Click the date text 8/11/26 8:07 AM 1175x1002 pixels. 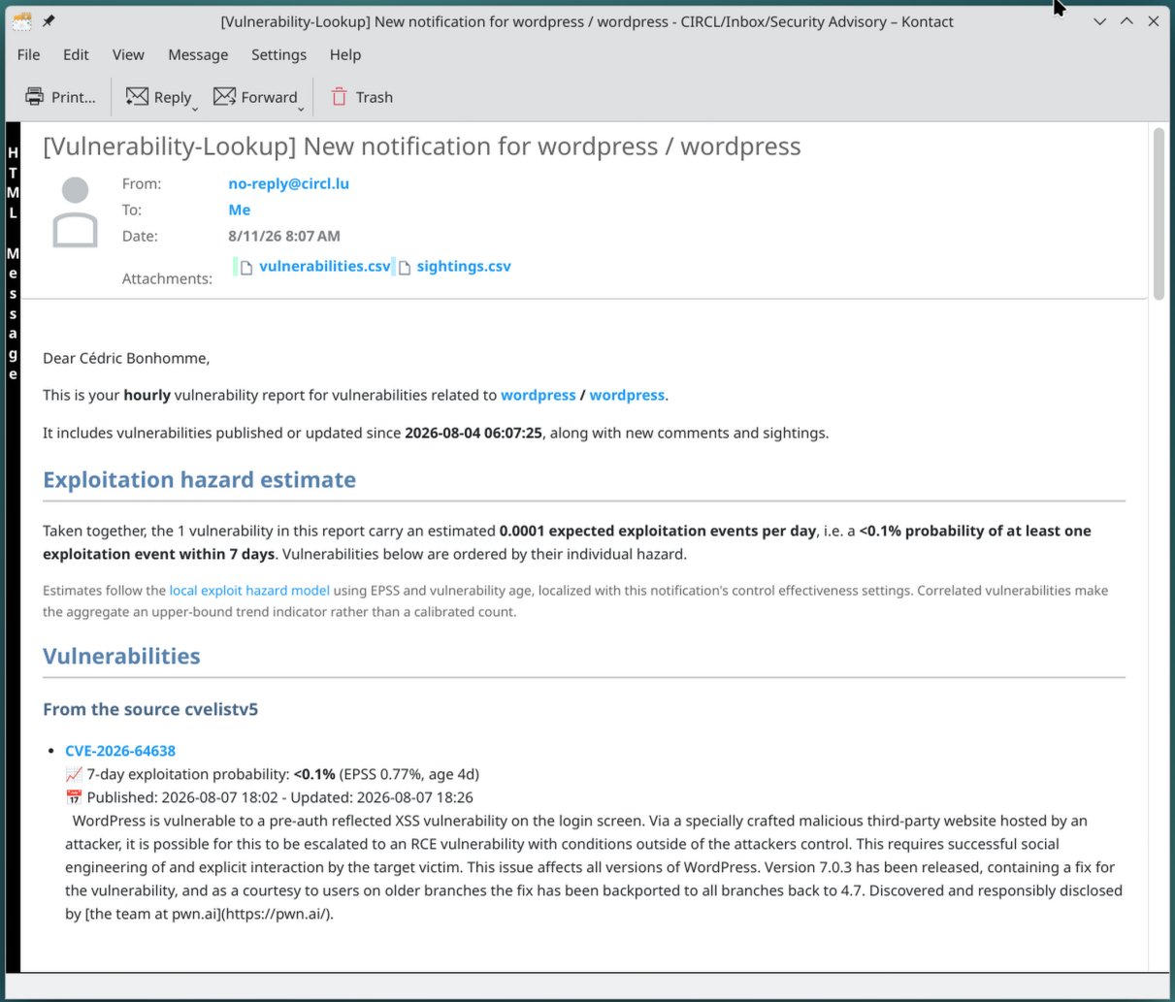[284, 236]
